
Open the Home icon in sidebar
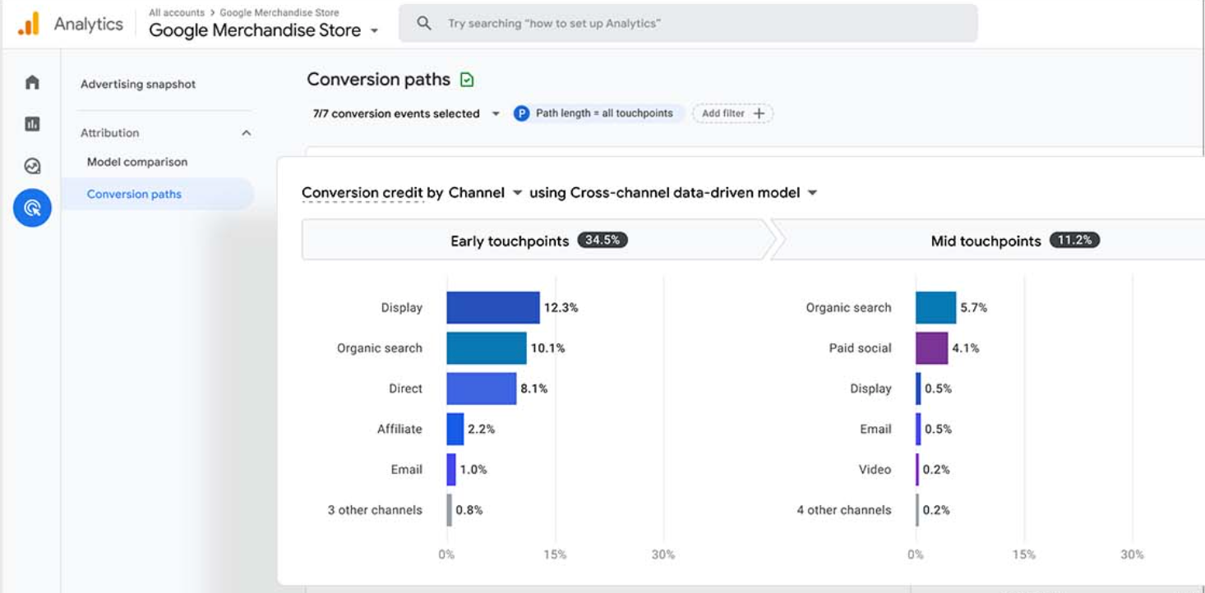coord(32,82)
